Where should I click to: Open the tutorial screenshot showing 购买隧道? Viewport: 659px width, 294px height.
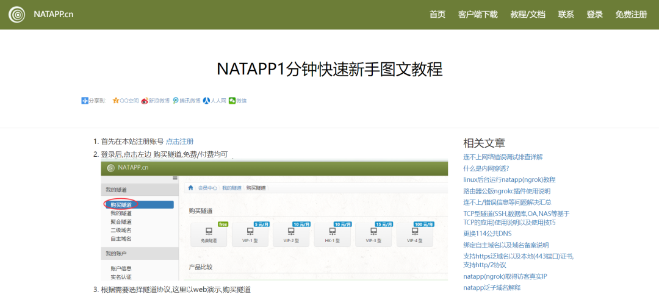[x=275, y=220]
